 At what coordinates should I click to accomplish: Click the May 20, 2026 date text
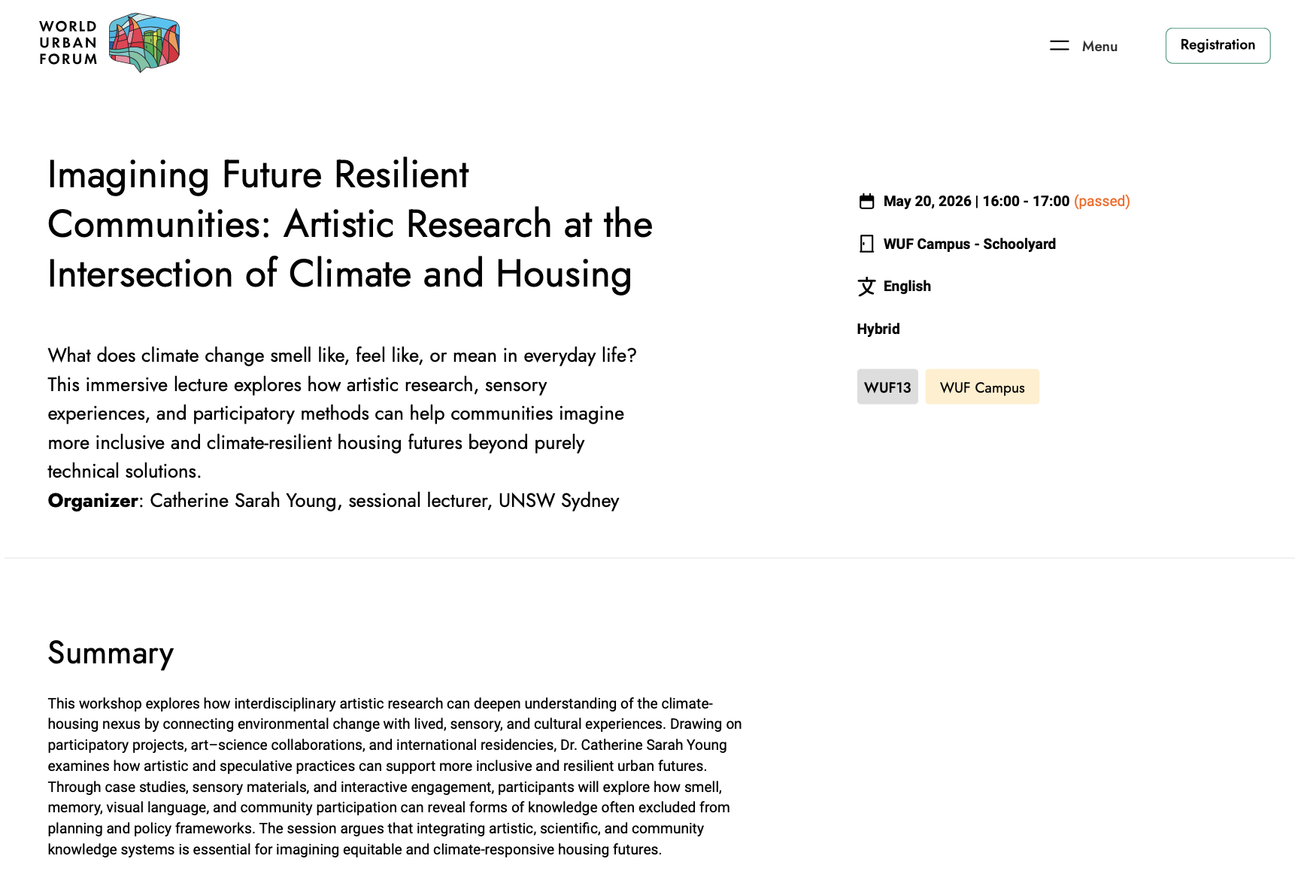tap(927, 201)
